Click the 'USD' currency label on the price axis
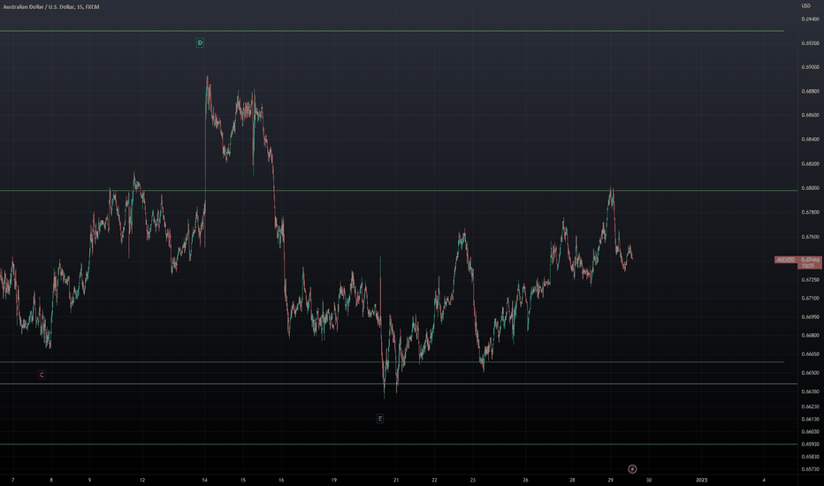The image size is (824, 486). pyautogui.click(x=805, y=6)
